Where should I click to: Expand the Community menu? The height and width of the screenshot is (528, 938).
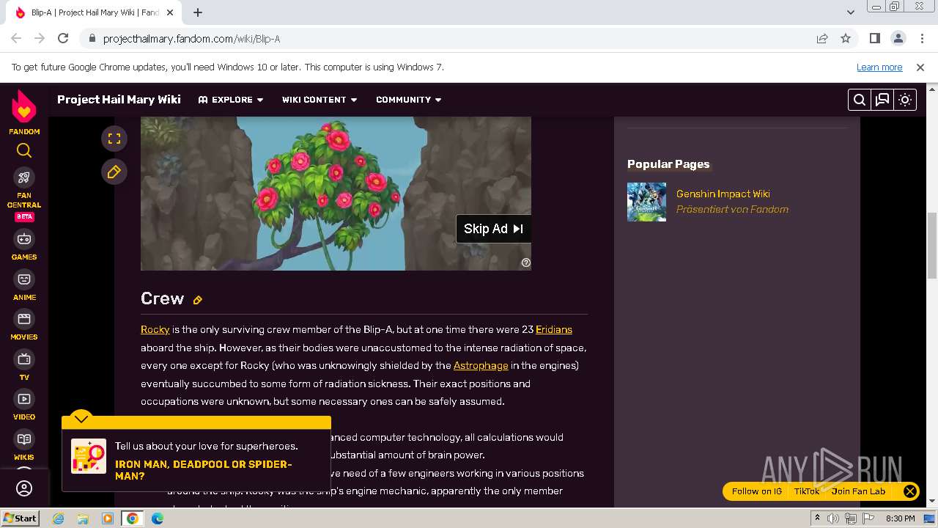[409, 100]
